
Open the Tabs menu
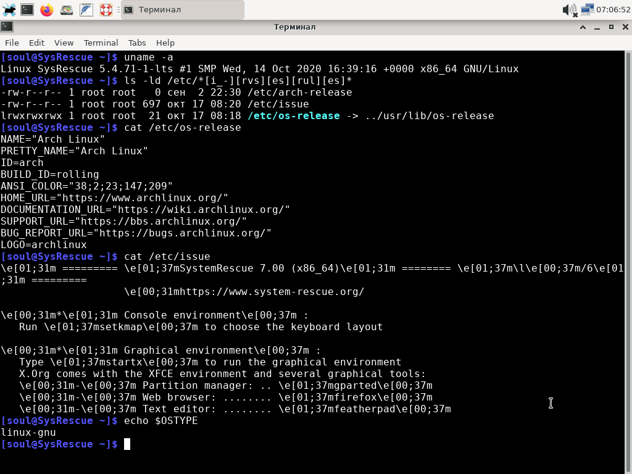(137, 43)
